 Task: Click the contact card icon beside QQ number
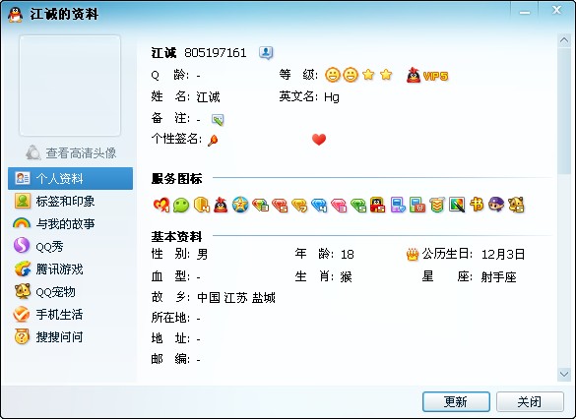(x=266, y=53)
